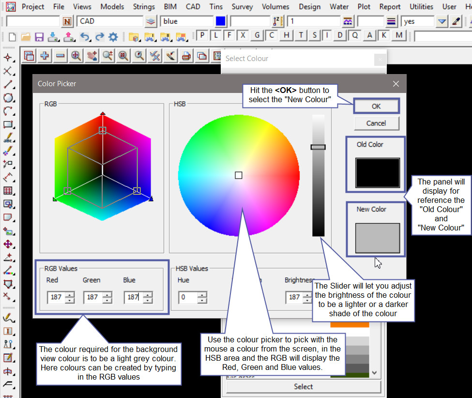The image size is (472, 398).
Task: Increase the Red value with up arrow
Action: tap(69, 294)
